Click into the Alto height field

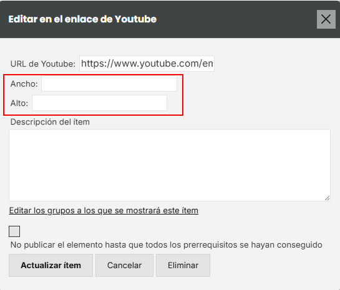click(x=100, y=103)
